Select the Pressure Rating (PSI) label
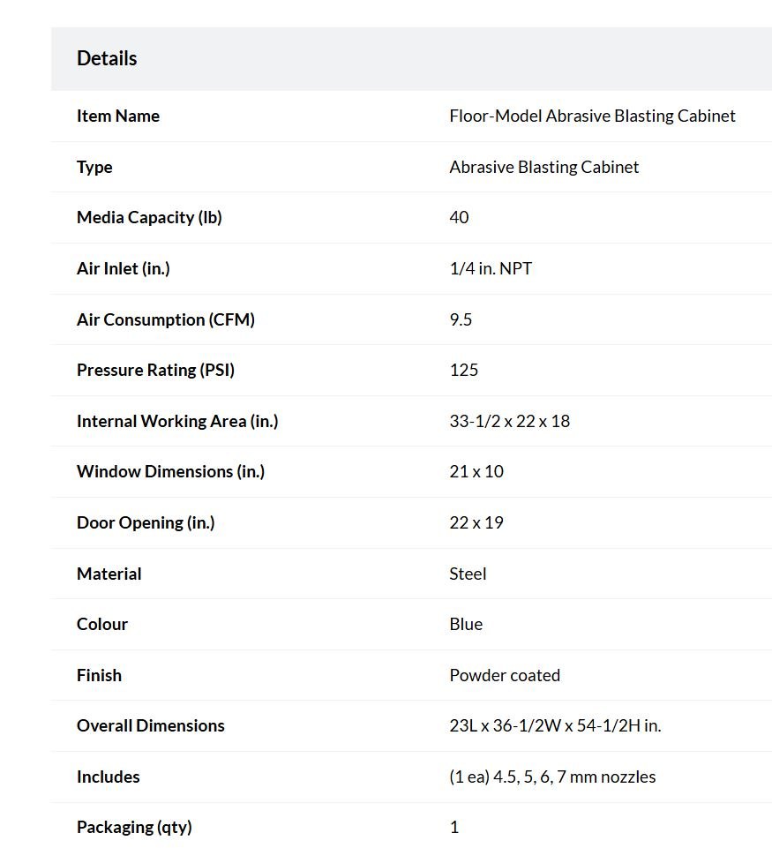The height and width of the screenshot is (848, 772). pyautogui.click(x=155, y=370)
